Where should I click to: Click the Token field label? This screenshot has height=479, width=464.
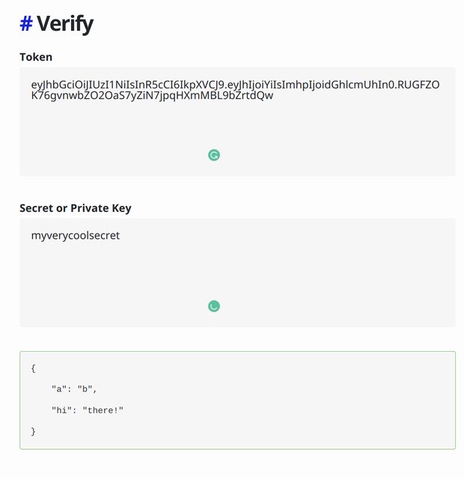tap(36, 57)
